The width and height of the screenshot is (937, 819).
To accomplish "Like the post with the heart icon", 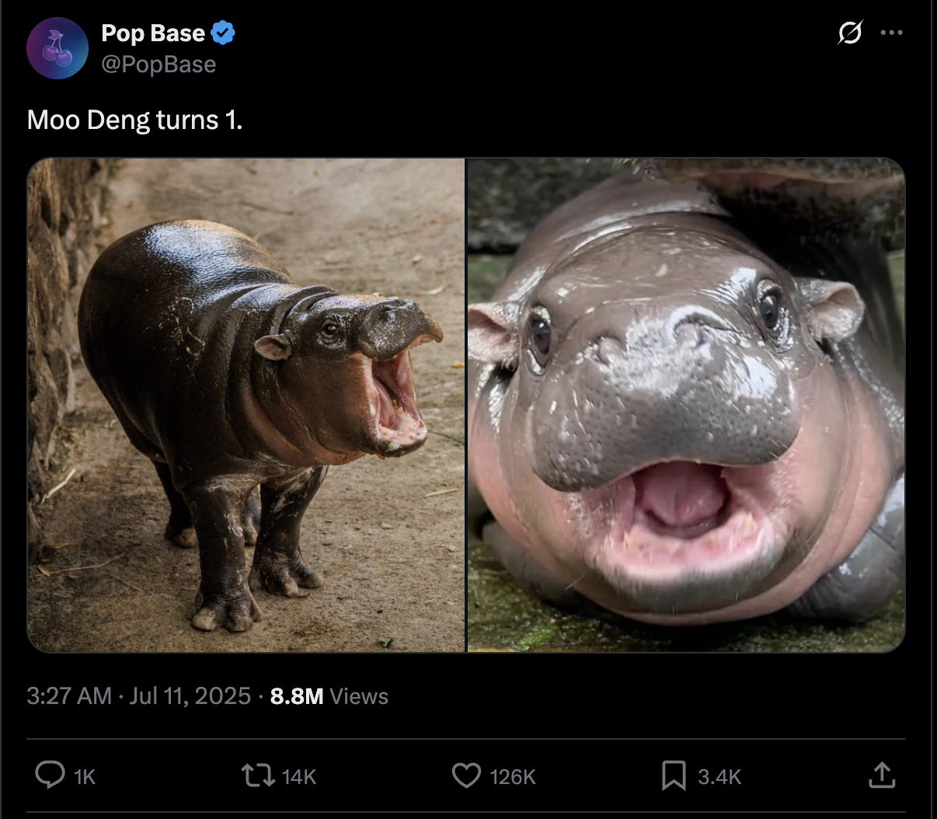I will [x=466, y=775].
